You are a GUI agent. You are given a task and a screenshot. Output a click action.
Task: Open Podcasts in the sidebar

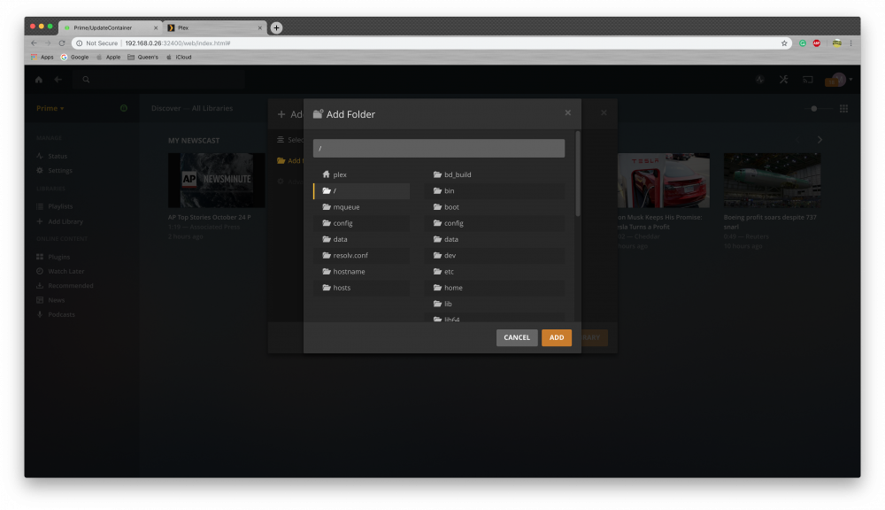(x=61, y=314)
